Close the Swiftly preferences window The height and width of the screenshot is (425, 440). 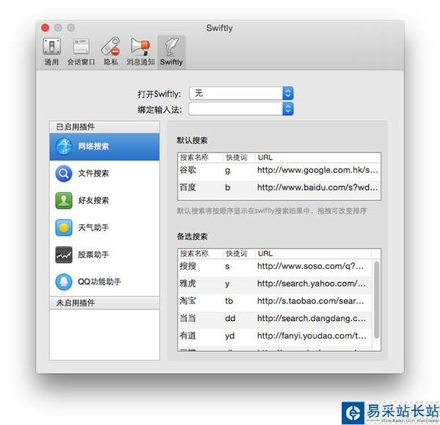click(45, 28)
